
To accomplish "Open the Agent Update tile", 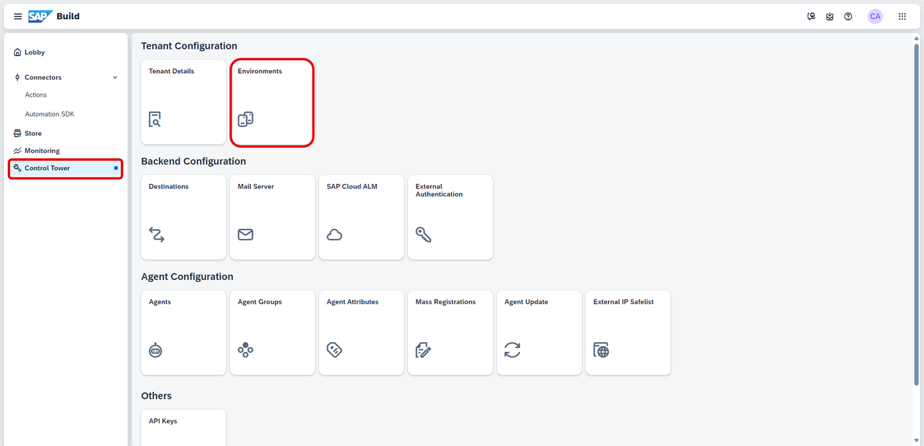I will point(539,333).
